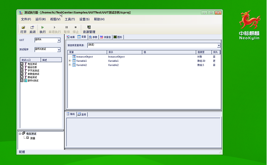Uncheck the 电压测试 test entry checkbox
The image size is (267, 165).
tap(22, 64)
